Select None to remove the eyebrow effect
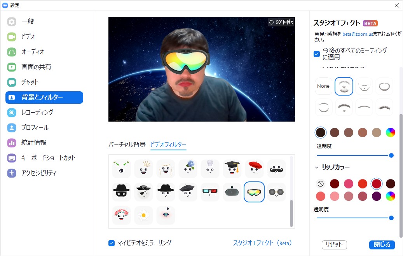 pyautogui.click(x=323, y=86)
